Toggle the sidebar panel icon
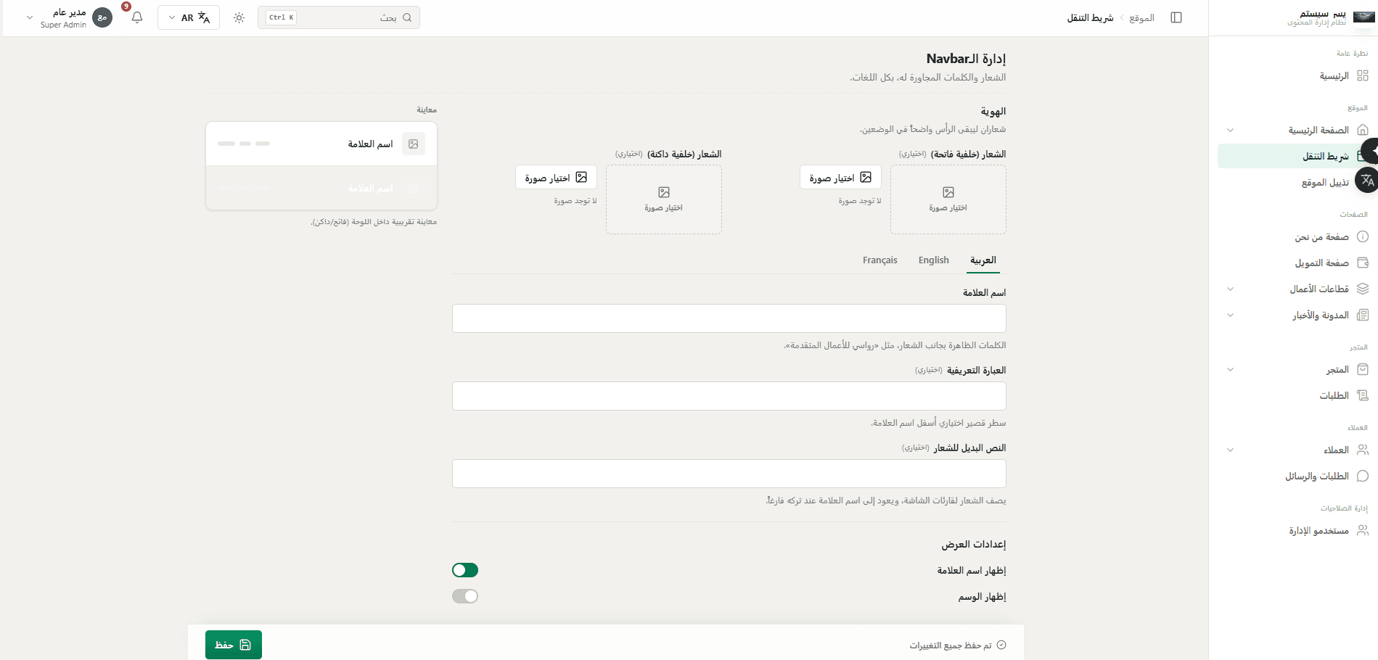The width and height of the screenshot is (1378, 660). tap(1176, 17)
